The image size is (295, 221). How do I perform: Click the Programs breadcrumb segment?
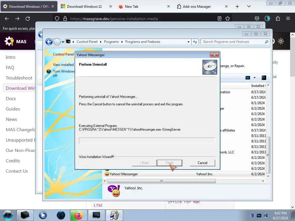click(111, 42)
